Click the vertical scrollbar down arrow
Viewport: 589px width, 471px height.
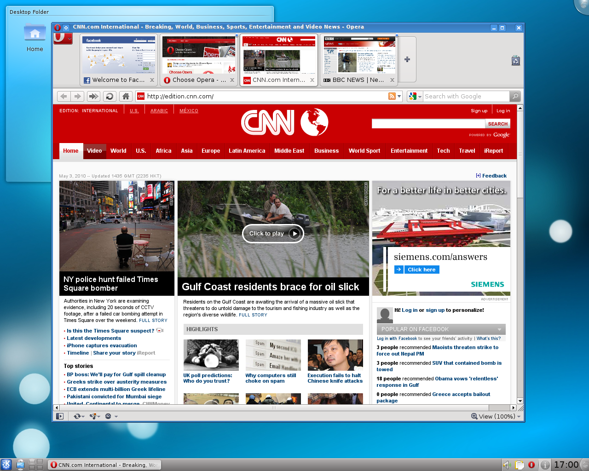coord(520,401)
